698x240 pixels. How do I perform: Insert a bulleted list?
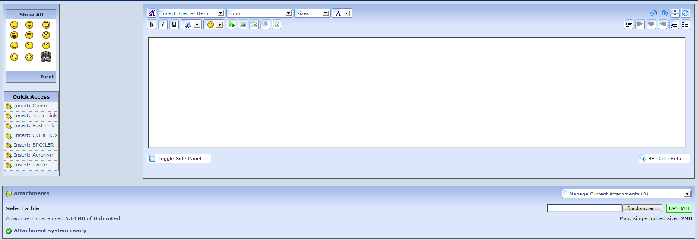(x=685, y=25)
